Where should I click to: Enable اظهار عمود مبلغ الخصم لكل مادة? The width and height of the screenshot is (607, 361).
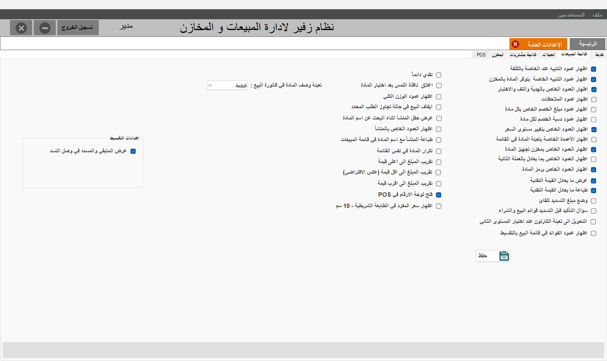pyautogui.click(x=593, y=109)
